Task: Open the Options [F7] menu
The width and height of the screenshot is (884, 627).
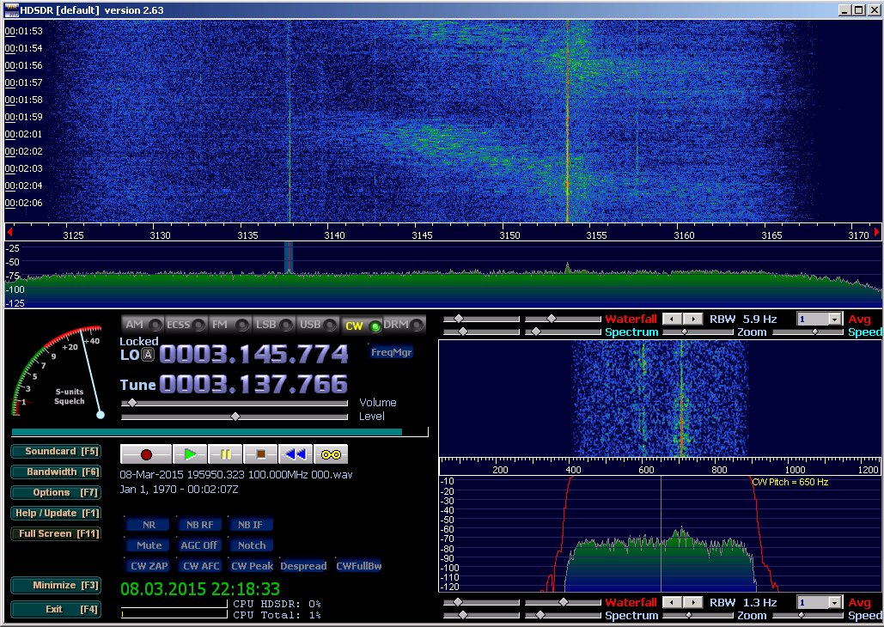Action: [57, 492]
